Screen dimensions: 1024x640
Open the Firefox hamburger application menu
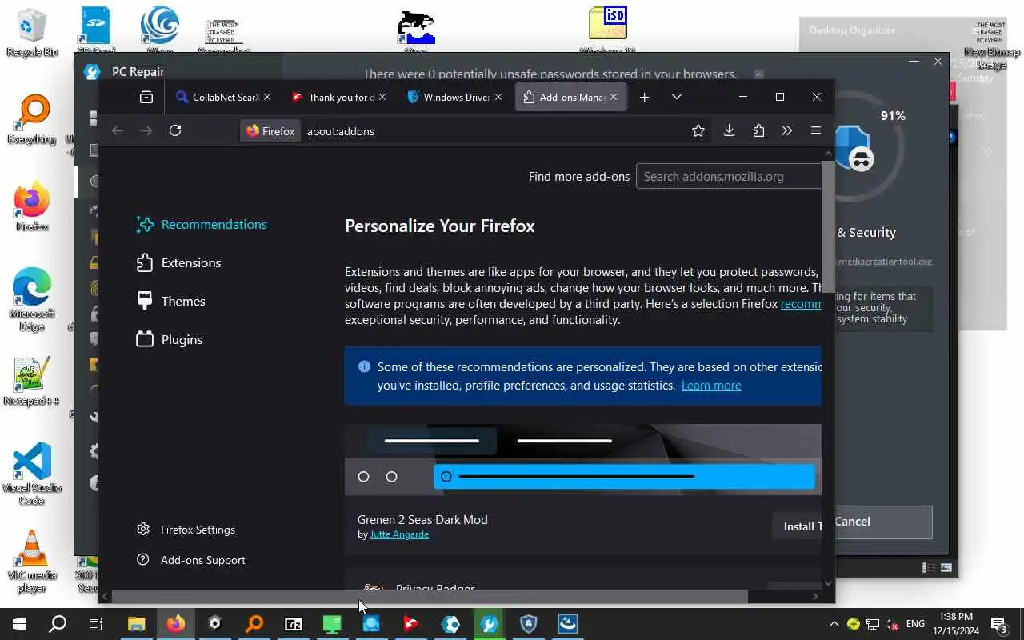click(x=816, y=131)
